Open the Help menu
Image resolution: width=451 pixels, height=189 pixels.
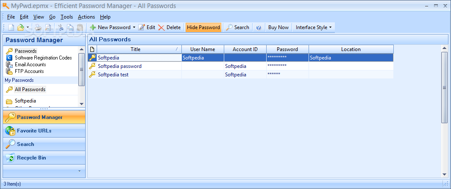105,17
